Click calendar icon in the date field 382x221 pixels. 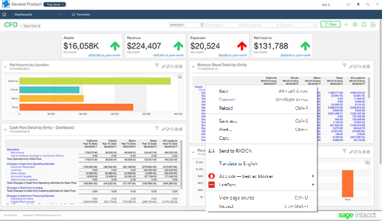[202, 25]
